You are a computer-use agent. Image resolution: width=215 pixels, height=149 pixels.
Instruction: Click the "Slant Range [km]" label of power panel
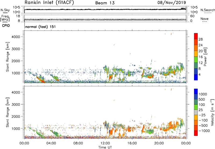coord(8,57)
